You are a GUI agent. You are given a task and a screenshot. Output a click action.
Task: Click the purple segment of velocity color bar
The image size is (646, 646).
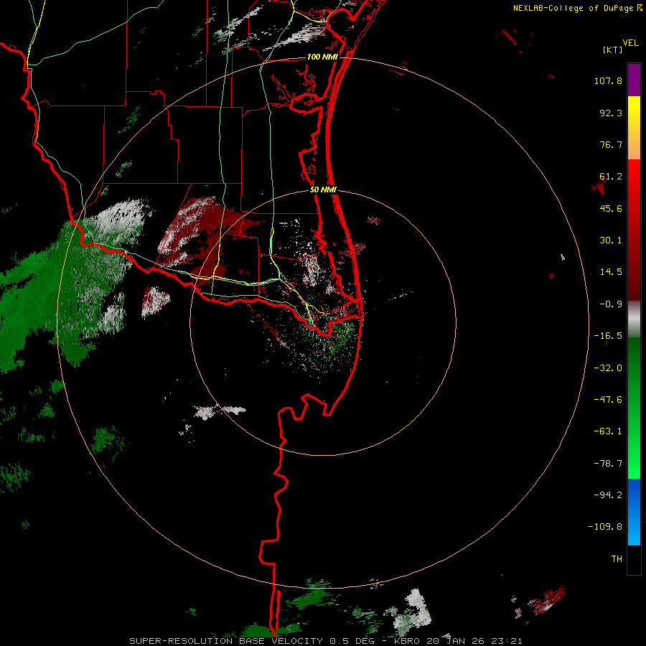[634, 80]
